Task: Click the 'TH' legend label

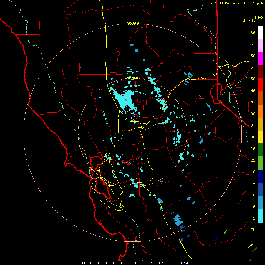Action: 253,230
